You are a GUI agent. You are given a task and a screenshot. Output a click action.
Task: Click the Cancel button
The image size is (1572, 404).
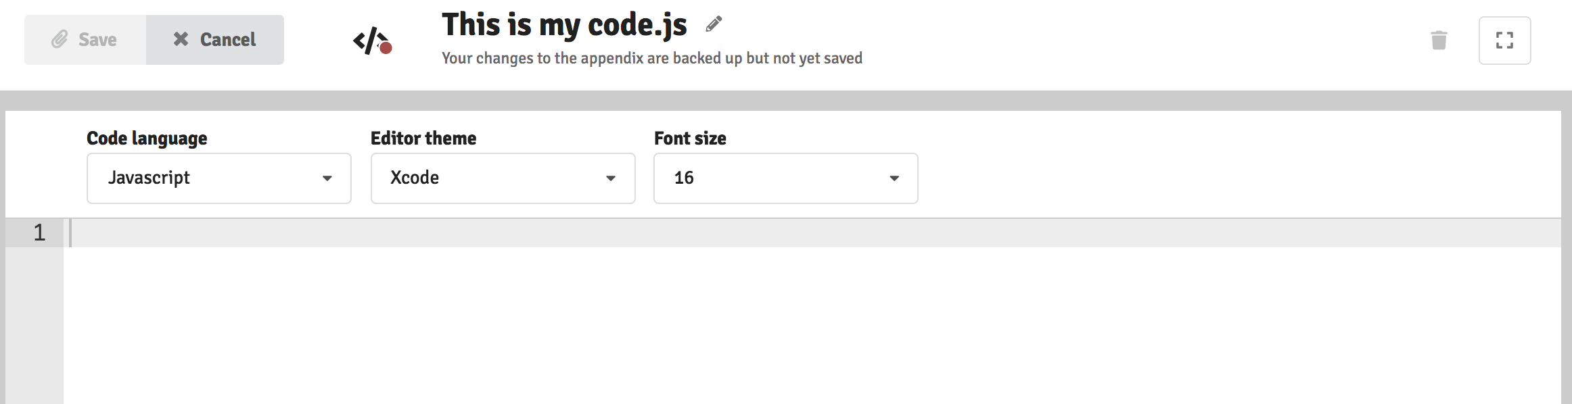pos(215,40)
